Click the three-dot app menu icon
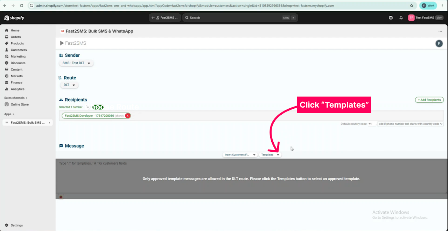The width and height of the screenshot is (448, 231). click(440, 31)
